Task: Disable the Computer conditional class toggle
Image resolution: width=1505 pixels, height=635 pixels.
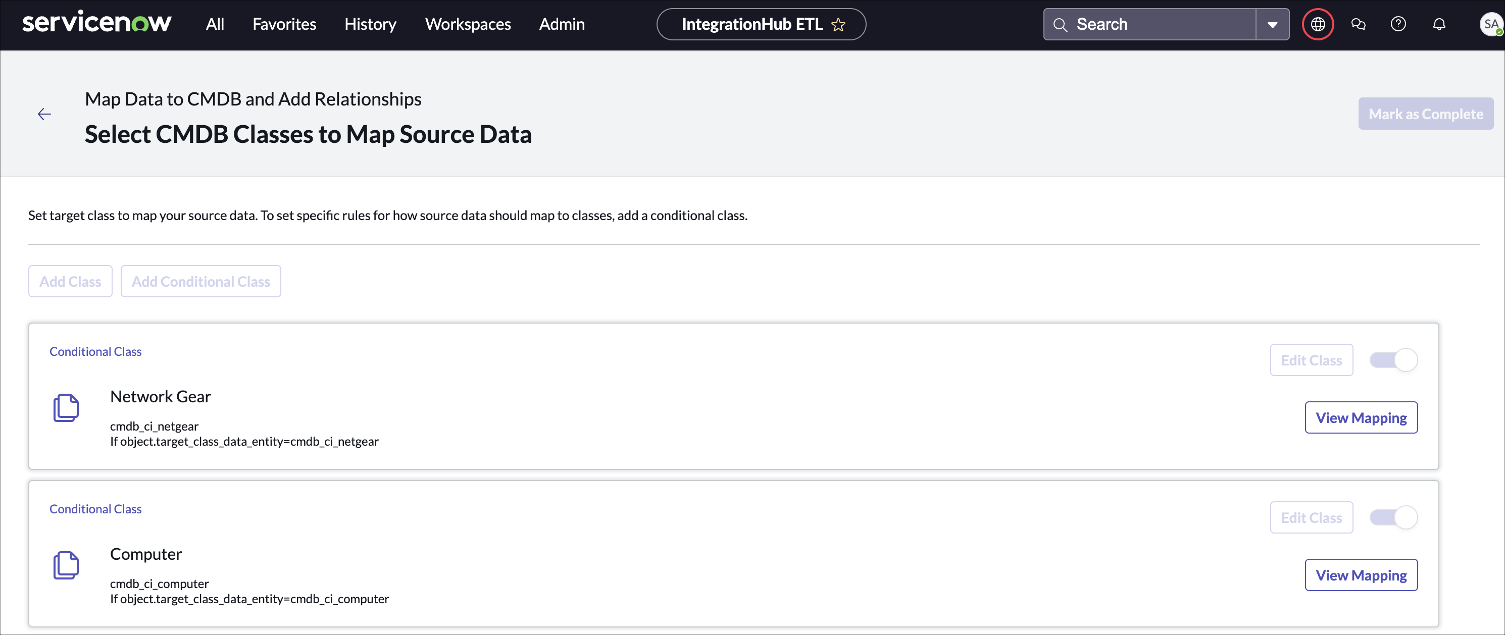Action: [1393, 517]
